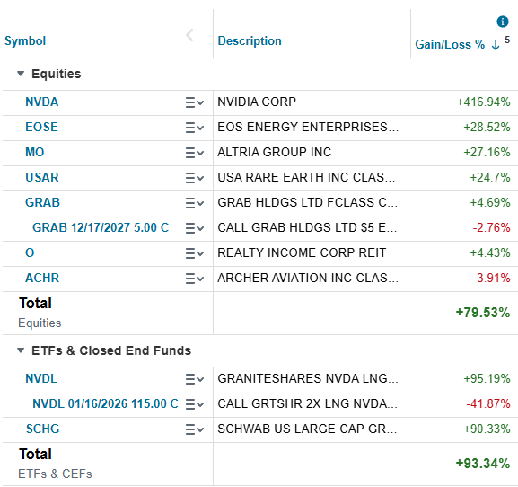Open the EOSE row actions menu
The width and height of the screenshot is (518, 487).
(194, 128)
